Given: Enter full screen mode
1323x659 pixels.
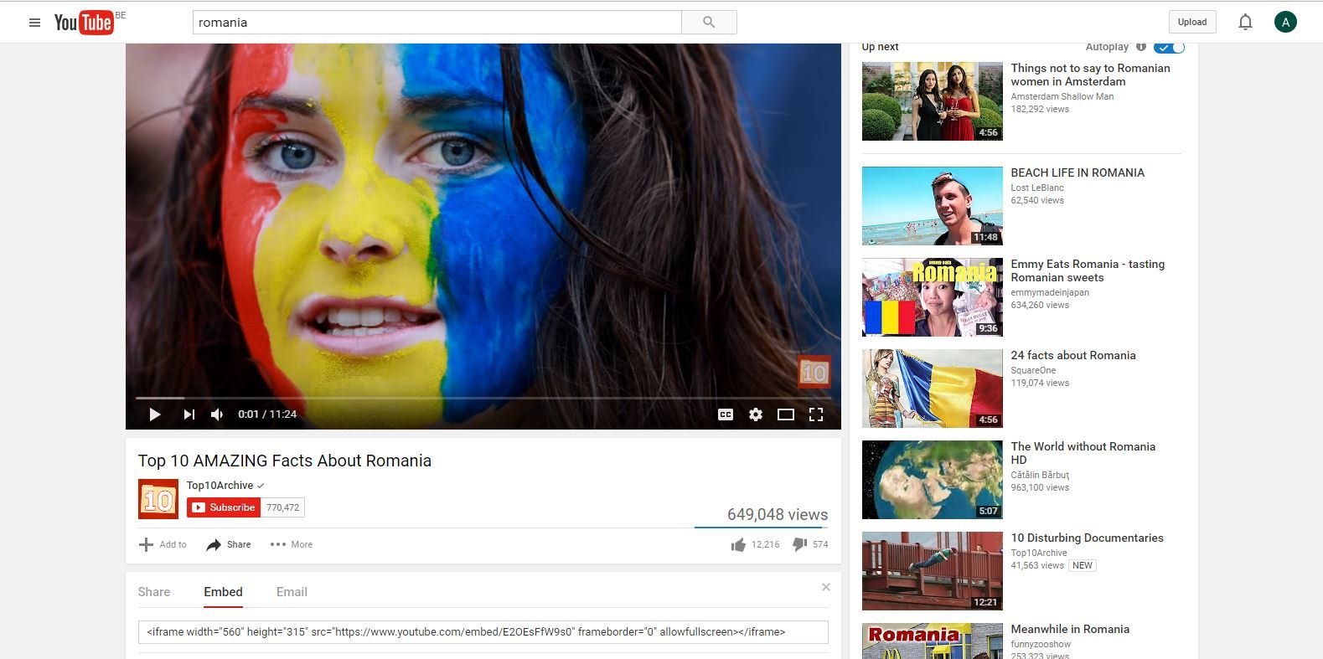Looking at the screenshot, I should coord(816,414).
